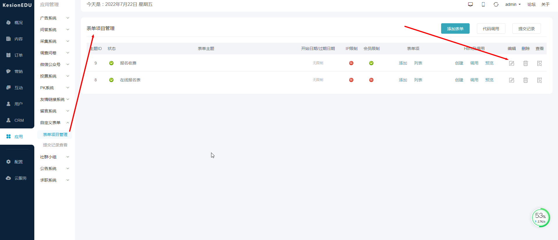Click delete trash icon for 在线报名表 row
Screen dimensions: 558x240
point(525,80)
